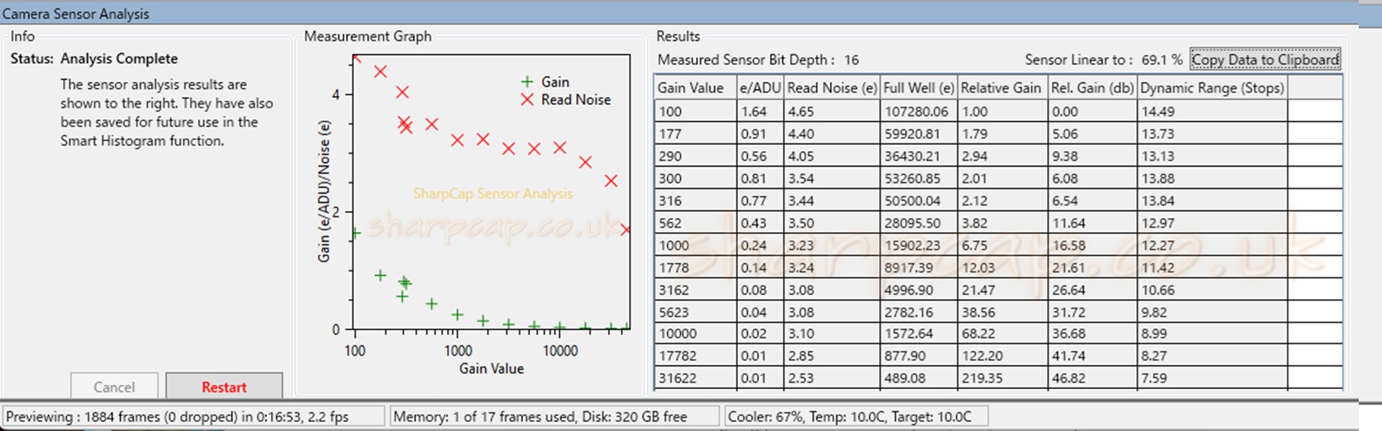
Task: Click Sensor Linear to 69.1 % value
Action: [x=1162, y=59]
